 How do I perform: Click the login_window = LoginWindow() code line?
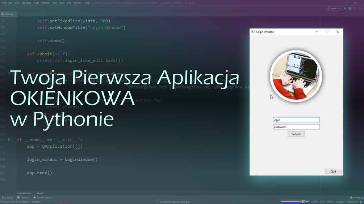62,160
